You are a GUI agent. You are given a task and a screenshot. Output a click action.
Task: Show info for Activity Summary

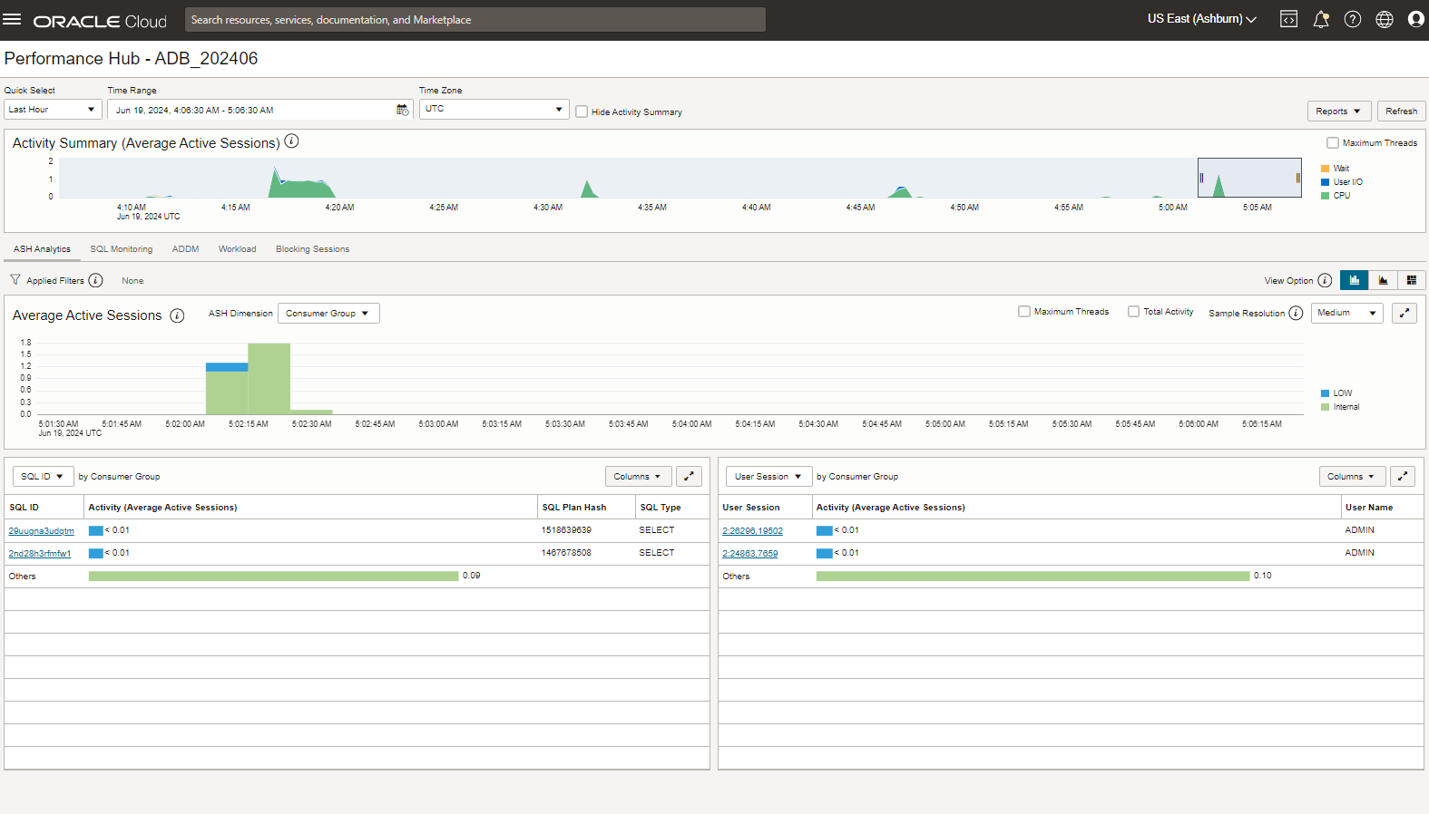coord(291,141)
